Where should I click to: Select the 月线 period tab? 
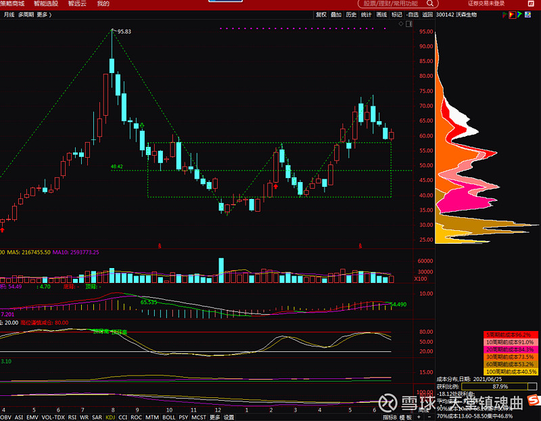(x=9, y=14)
